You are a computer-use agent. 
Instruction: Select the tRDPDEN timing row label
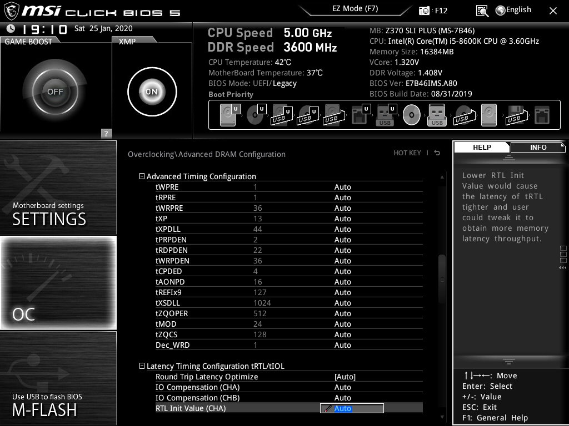[172, 250]
